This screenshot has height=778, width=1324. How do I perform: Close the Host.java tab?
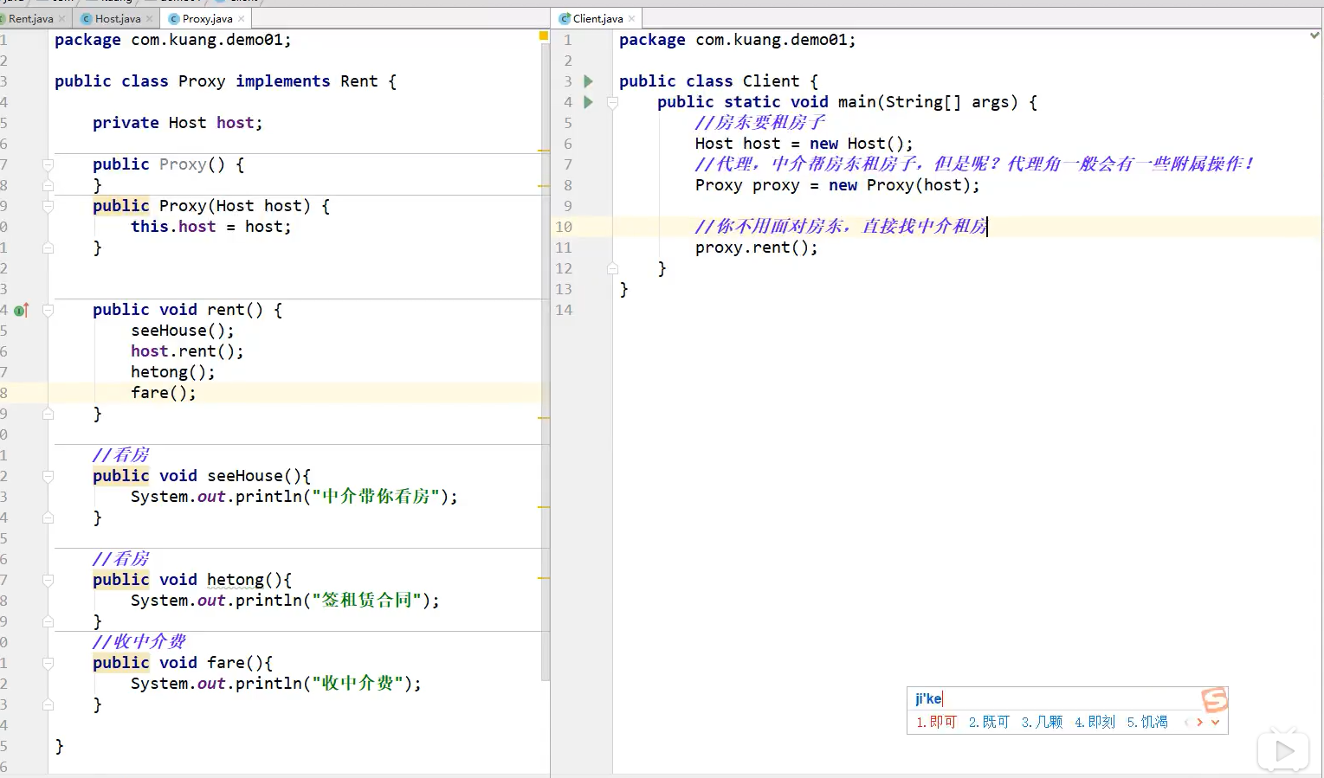(149, 18)
